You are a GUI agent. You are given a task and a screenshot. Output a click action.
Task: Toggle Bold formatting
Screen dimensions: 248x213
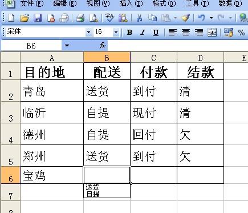(x=129, y=33)
